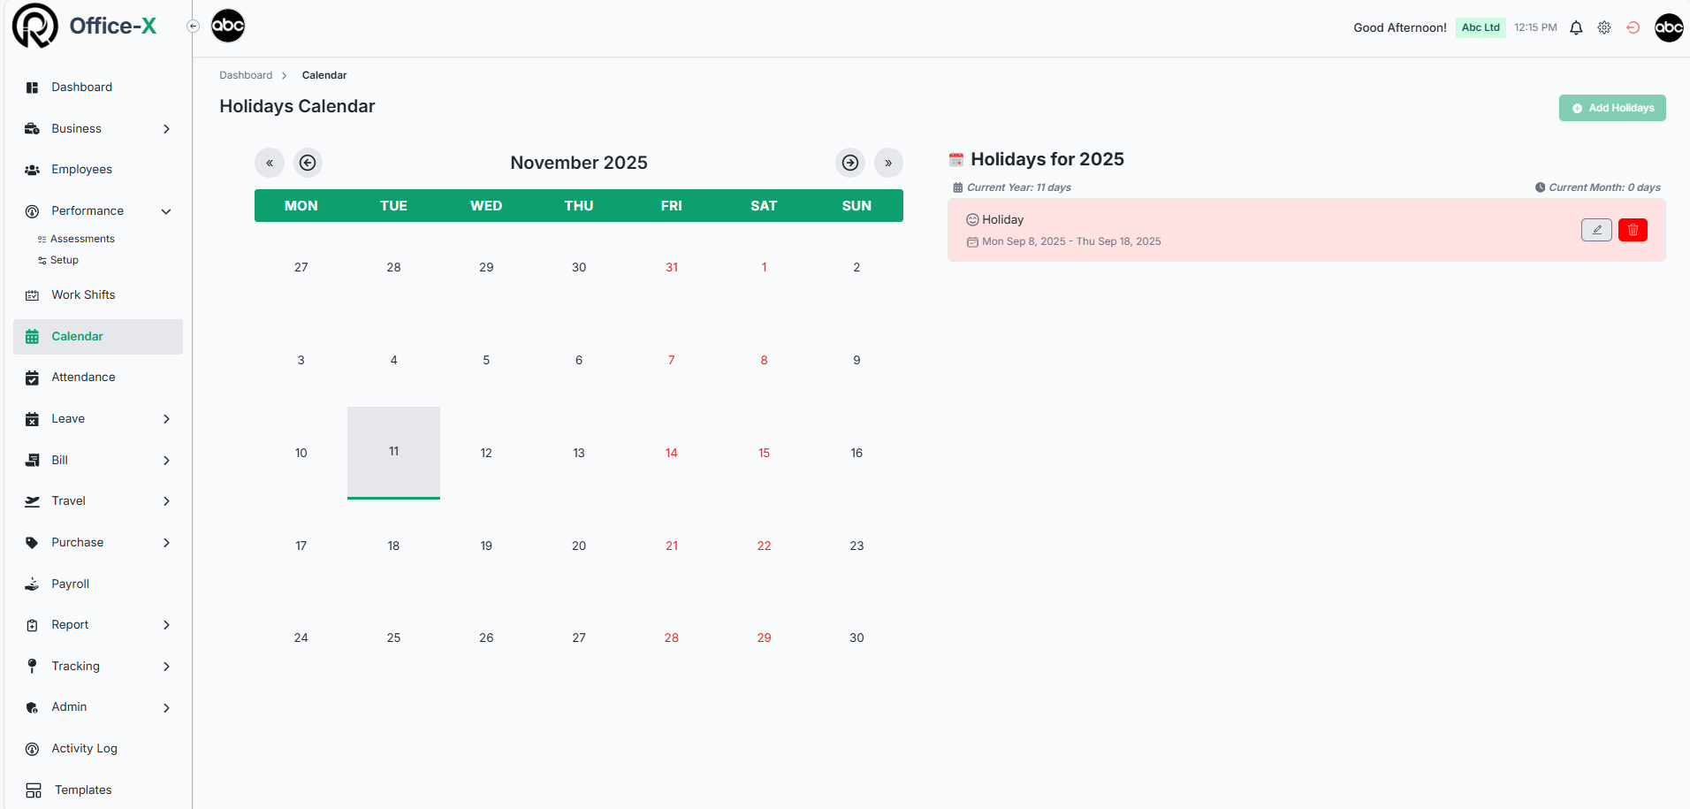Click the Add Holidays button

coord(1612,107)
